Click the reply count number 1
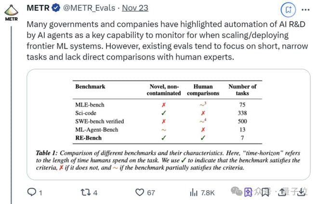This screenshot has height=204, width=318. point(41,192)
